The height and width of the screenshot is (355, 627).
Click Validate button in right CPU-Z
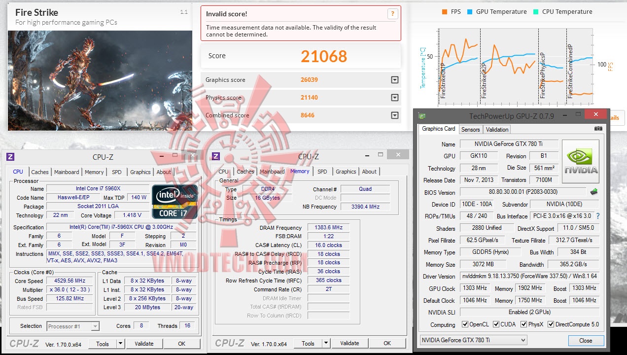[x=349, y=344]
